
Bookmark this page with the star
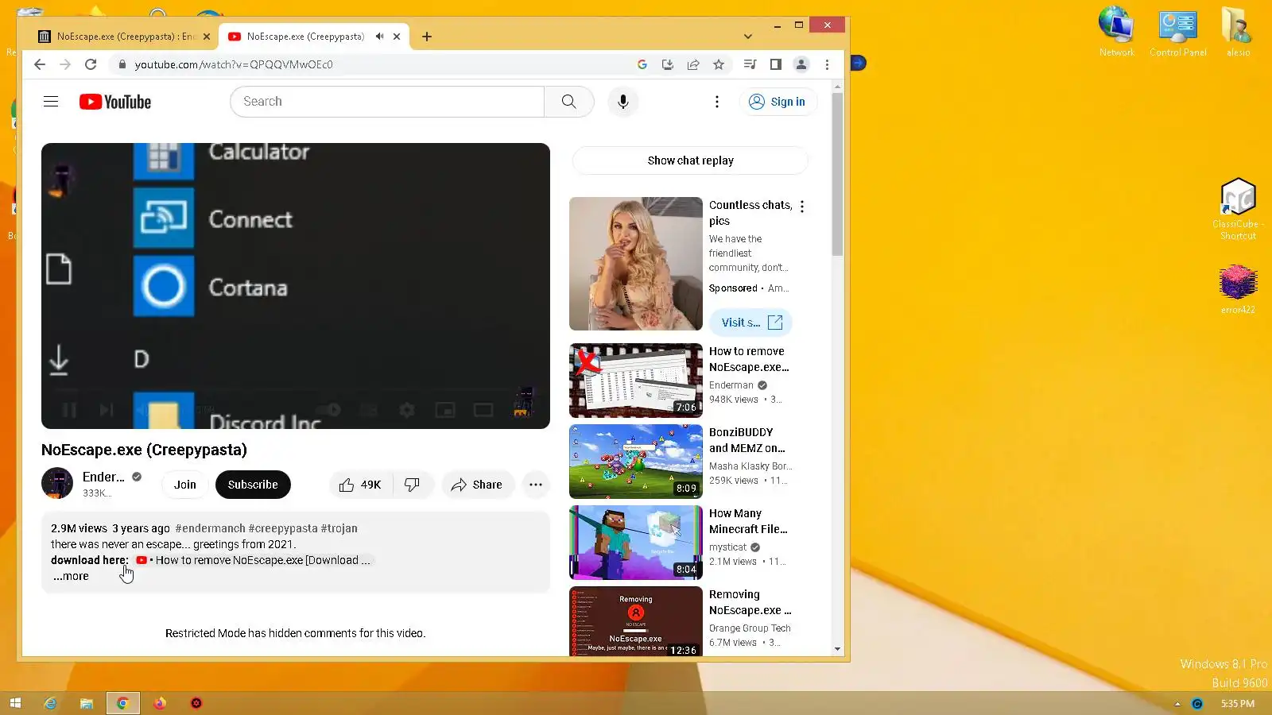(719, 64)
